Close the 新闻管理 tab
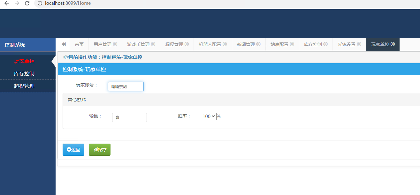 click(x=258, y=44)
